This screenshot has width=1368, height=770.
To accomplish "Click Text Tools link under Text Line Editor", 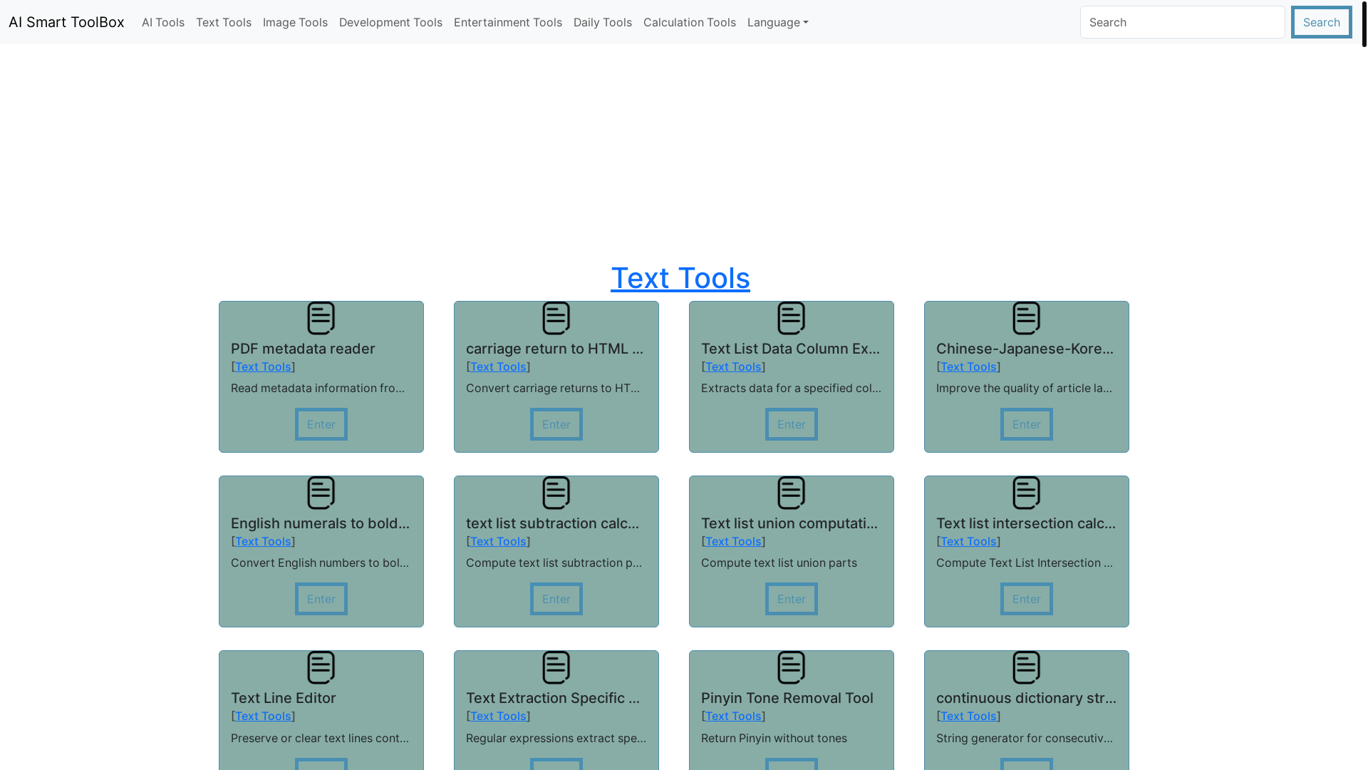I will [x=263, y=716].
